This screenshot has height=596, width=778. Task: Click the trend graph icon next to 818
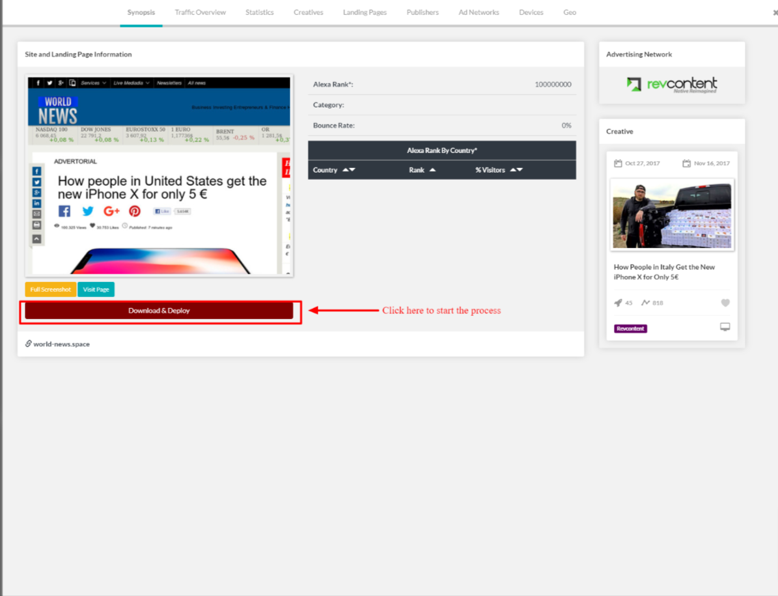tap(645, 302)
